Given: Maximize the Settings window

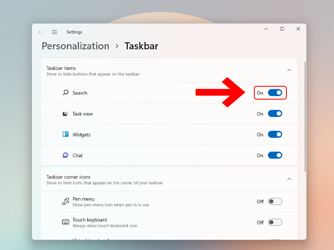Looking at the screenshot, I should pyautogui.click(x=282, y=29).
